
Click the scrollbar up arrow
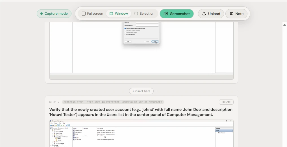coord(284,25)
